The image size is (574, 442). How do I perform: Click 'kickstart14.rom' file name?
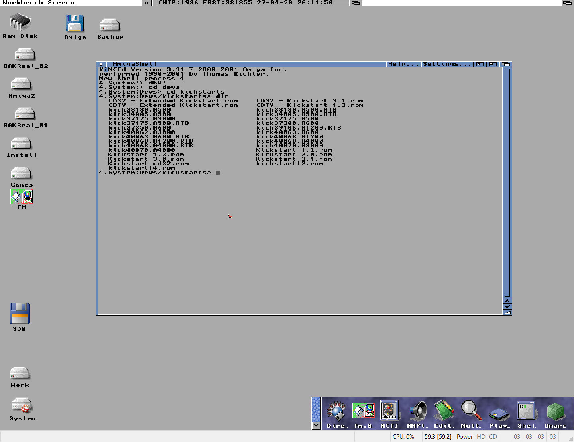click(142, 168)
